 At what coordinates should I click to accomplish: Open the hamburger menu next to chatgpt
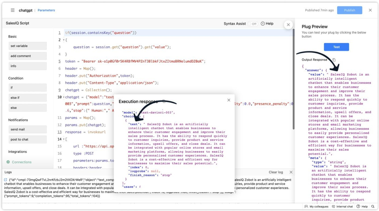pos(13,10)
